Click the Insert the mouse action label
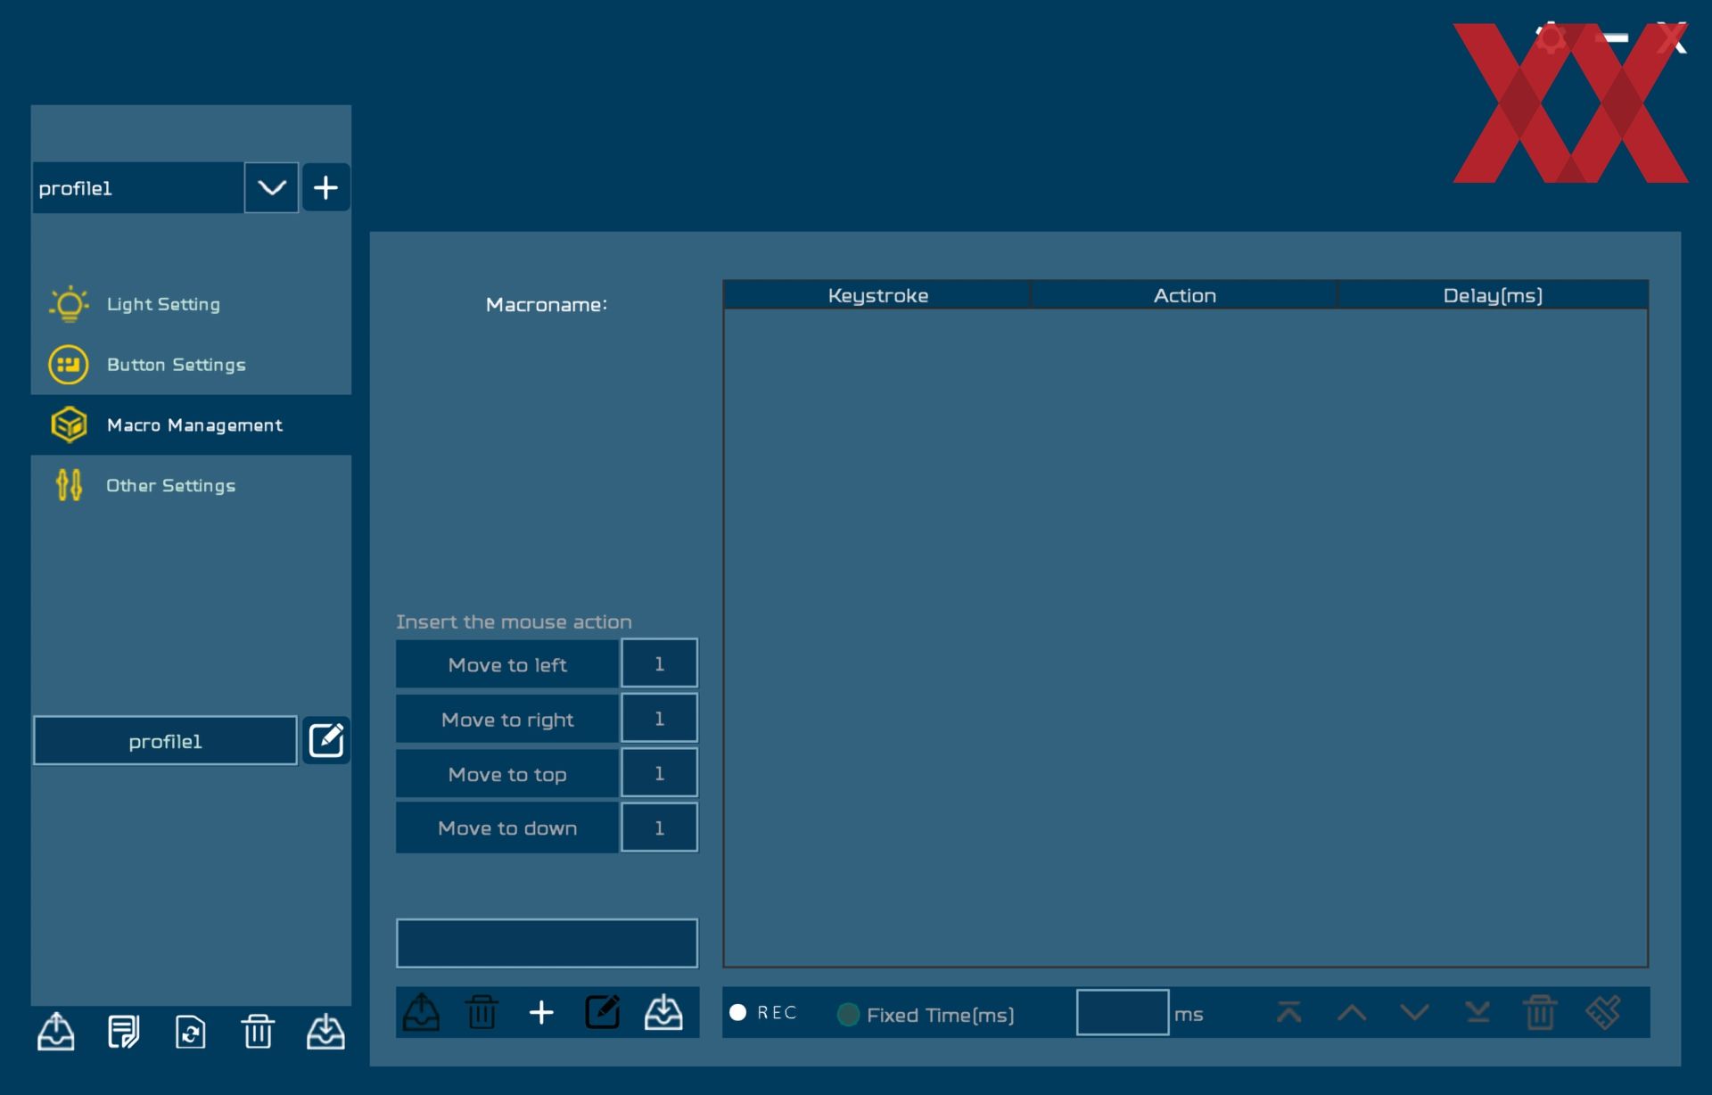Viewport: 1712px width, 1095px height. (x=514, y=622)
